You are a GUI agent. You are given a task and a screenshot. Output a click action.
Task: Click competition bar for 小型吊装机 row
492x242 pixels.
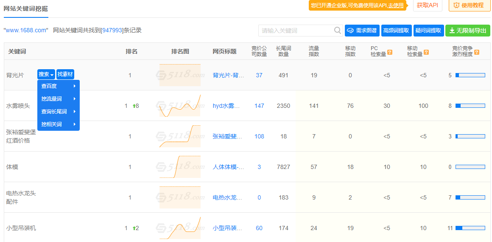[470, 228]
